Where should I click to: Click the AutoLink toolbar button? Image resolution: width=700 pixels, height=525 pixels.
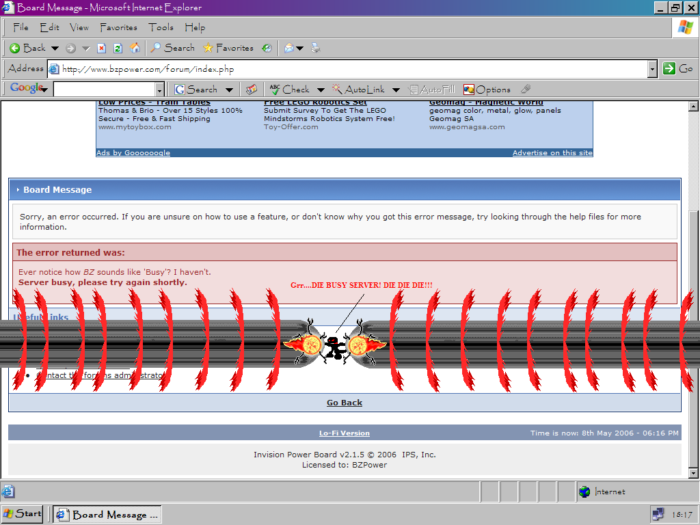point(358,90)
